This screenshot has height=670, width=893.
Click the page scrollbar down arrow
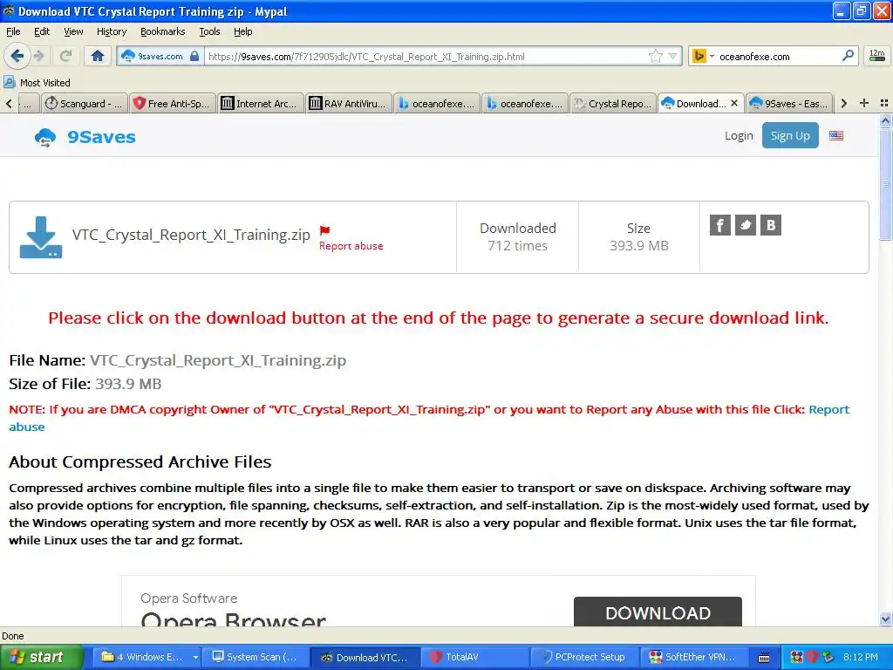click(x=885, y=619)
